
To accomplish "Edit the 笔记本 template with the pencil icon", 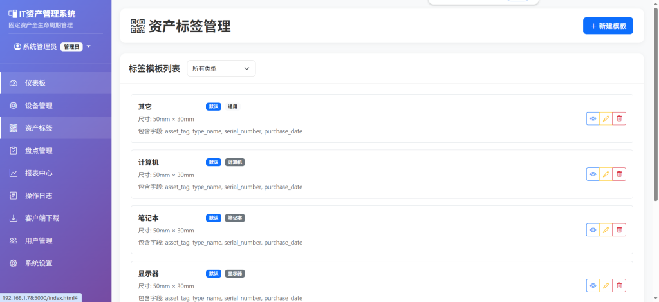I will (x=606, y=230).
